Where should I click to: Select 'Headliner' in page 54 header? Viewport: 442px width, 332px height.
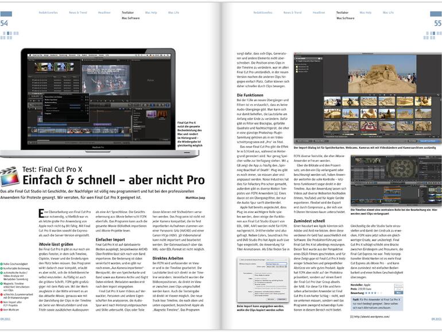point(104,13)
